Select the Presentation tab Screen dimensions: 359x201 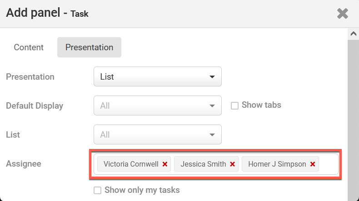coord(89,47)
